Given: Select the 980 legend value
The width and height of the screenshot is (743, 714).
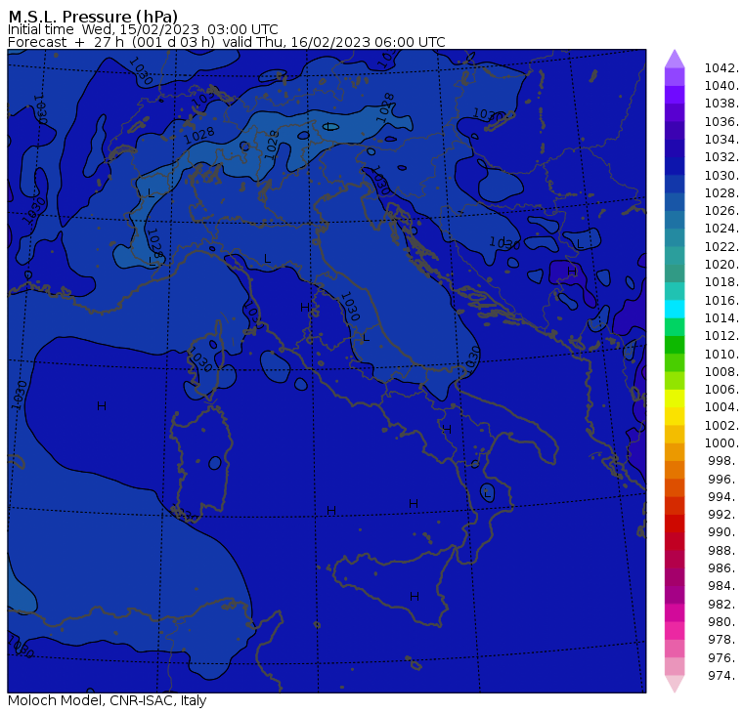Looking at the screenshot, I should point(723,621).
